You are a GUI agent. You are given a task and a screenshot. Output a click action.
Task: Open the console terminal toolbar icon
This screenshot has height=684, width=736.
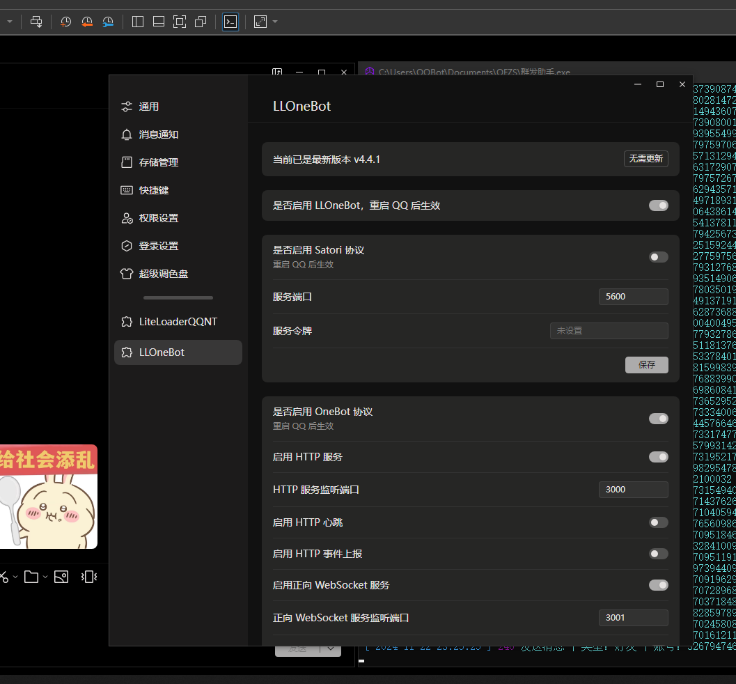pyautogui.click(x=230, y=22)
